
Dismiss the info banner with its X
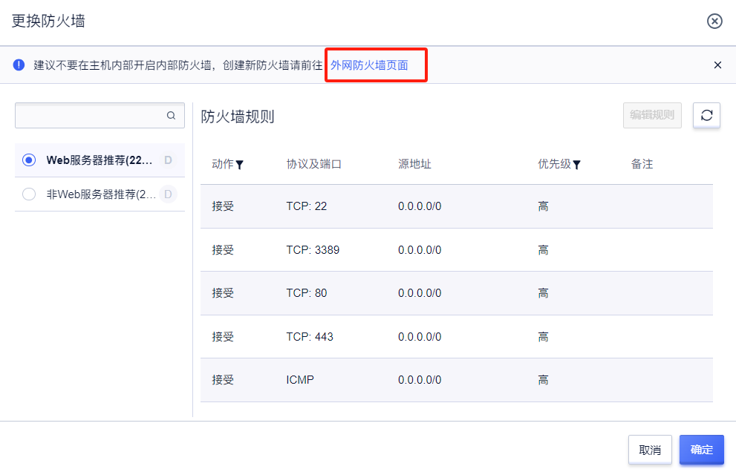click(x=717, y=65)
